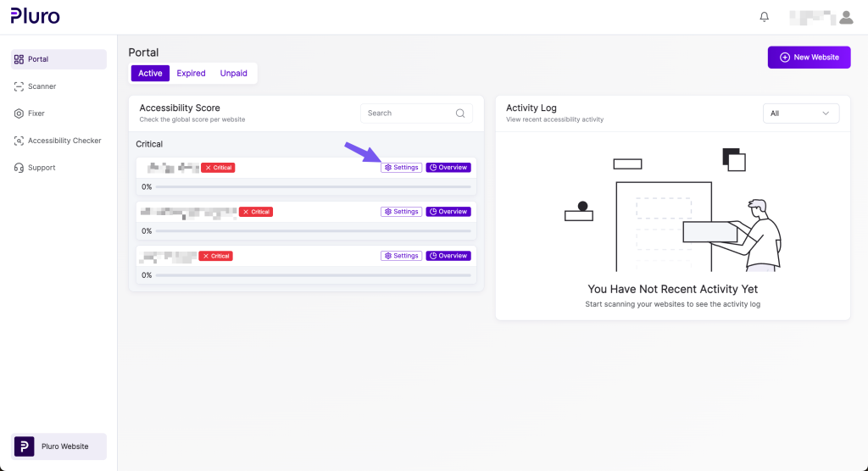Screen dimensions: 868x471
Task: Switch to the Unpaid tab
Action: pos(233,74)
